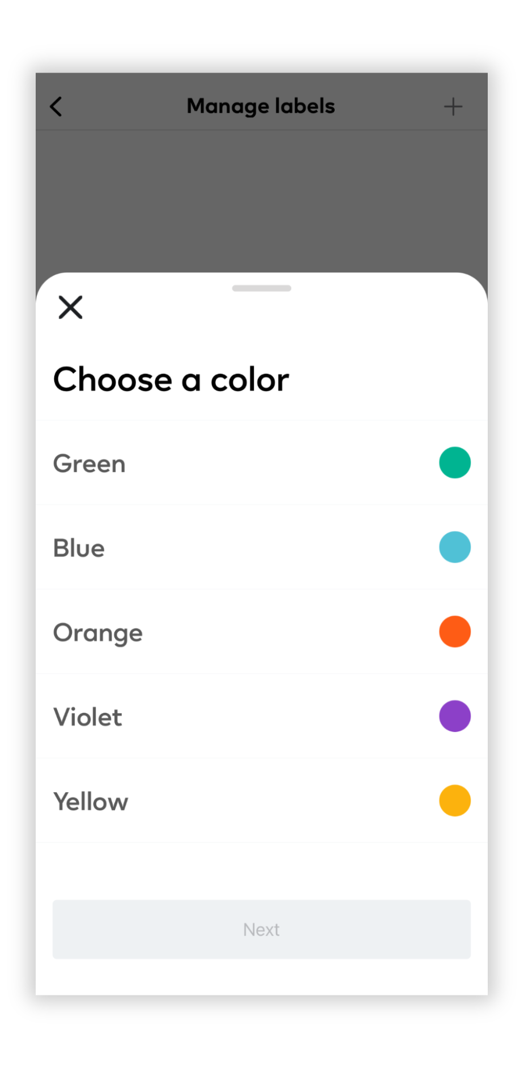Tap the sheet drag handle bar
524x1068 pixels.
[x=261, y=288]
